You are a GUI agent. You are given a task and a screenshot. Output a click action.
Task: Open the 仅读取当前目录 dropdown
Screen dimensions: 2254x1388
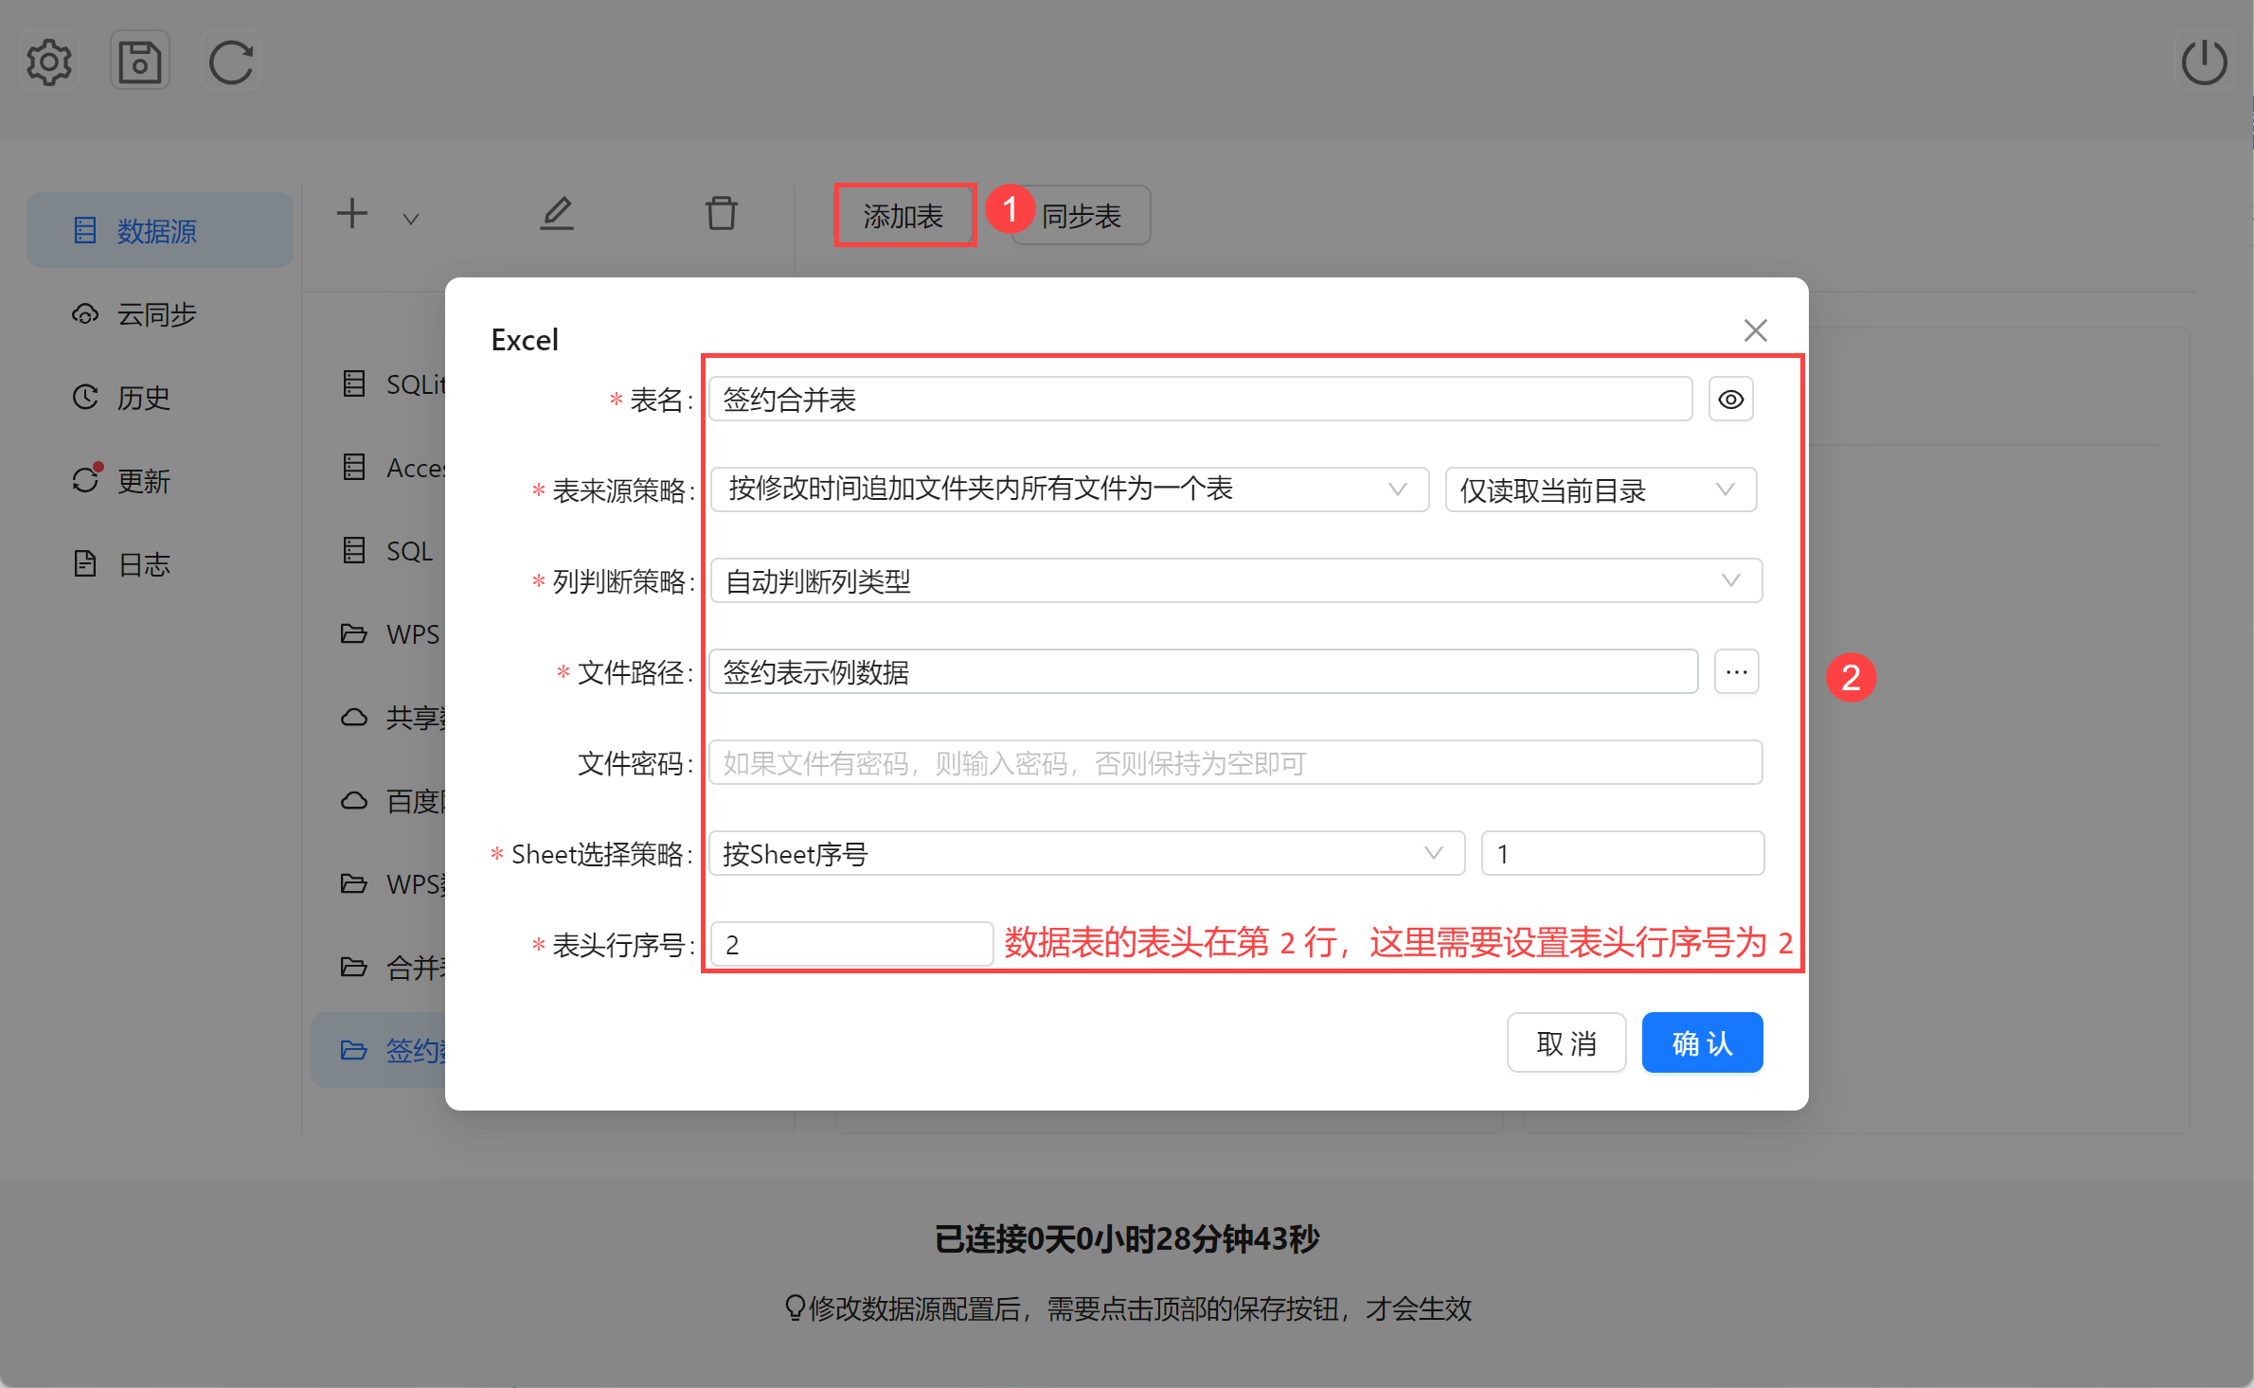[1600, 489]
